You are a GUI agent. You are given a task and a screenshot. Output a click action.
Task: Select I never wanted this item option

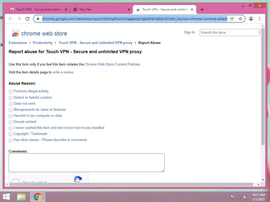pos(10,128)
